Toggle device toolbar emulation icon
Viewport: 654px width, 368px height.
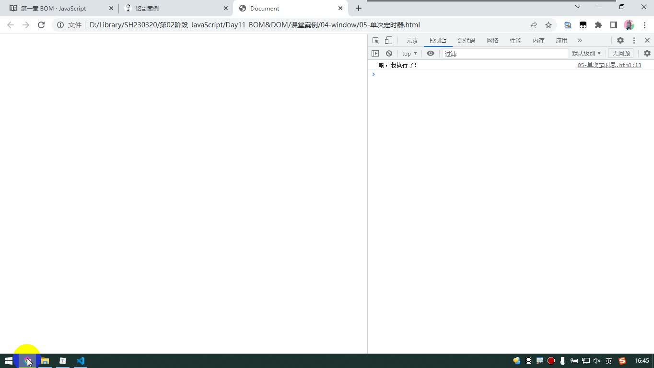pyautogui.click(x=388, y=41)
